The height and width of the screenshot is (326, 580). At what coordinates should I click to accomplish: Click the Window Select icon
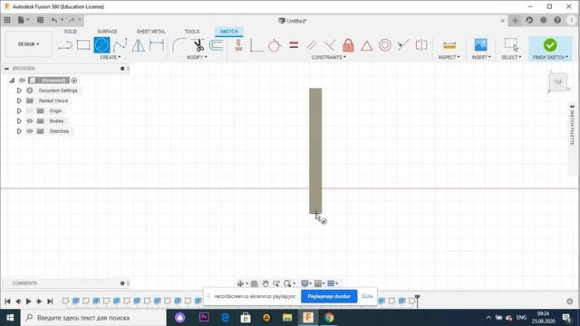pos(511,44)
